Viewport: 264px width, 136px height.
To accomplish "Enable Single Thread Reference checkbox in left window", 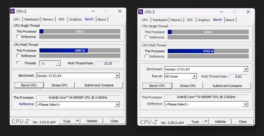I will click(x=18, y=37).
